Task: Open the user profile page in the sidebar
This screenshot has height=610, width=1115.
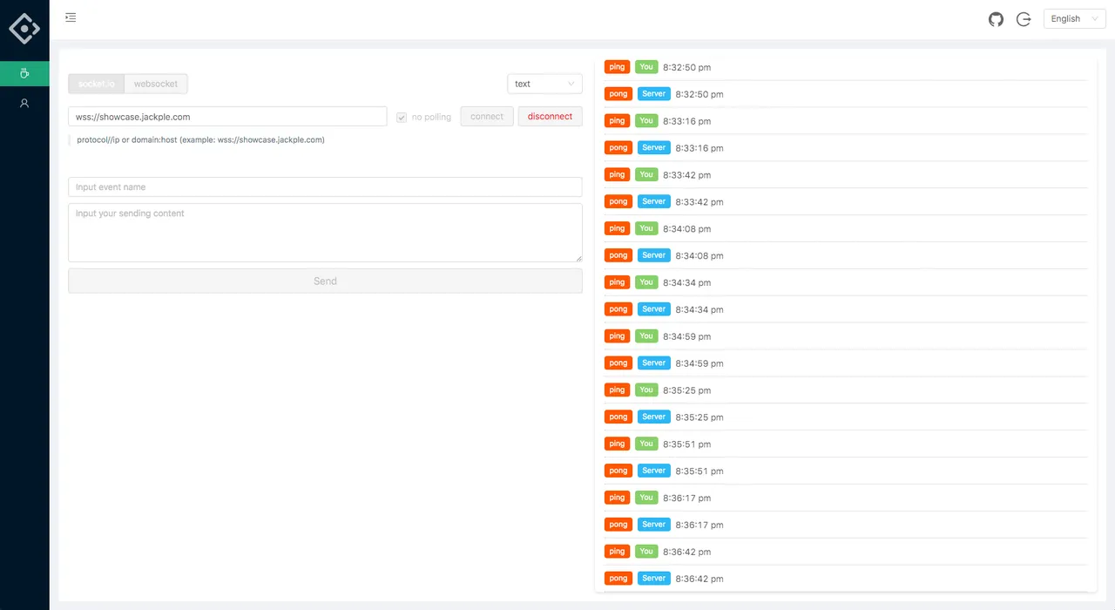Action: [24, 103]
